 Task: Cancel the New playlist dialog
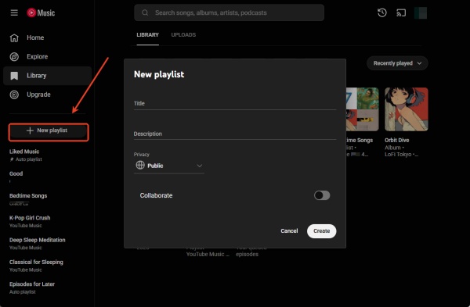(289, 231)
